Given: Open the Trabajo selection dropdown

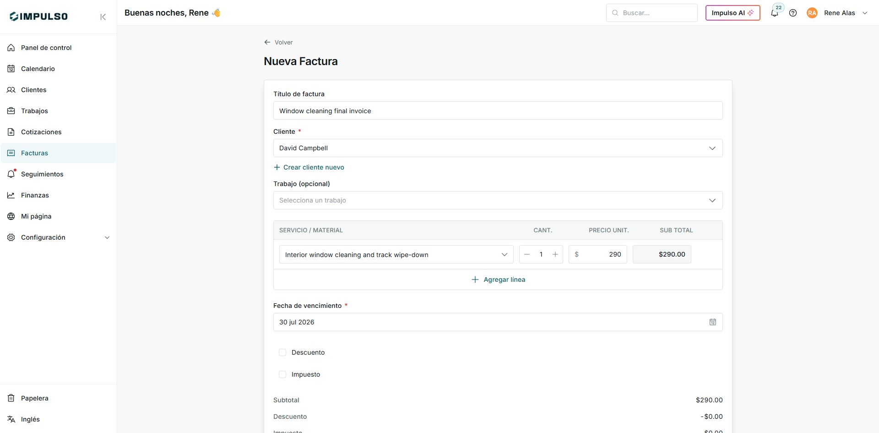Looking at the screenshot, I should pos(498,200).
